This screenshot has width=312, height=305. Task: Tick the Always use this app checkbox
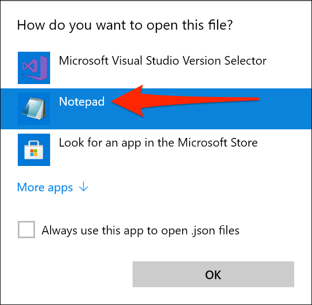click(26, 230)
